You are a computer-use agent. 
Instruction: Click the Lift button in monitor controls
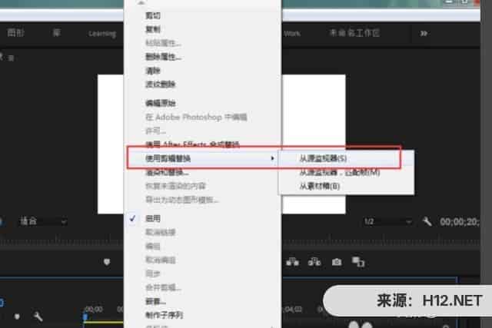[x=292, y=262]
